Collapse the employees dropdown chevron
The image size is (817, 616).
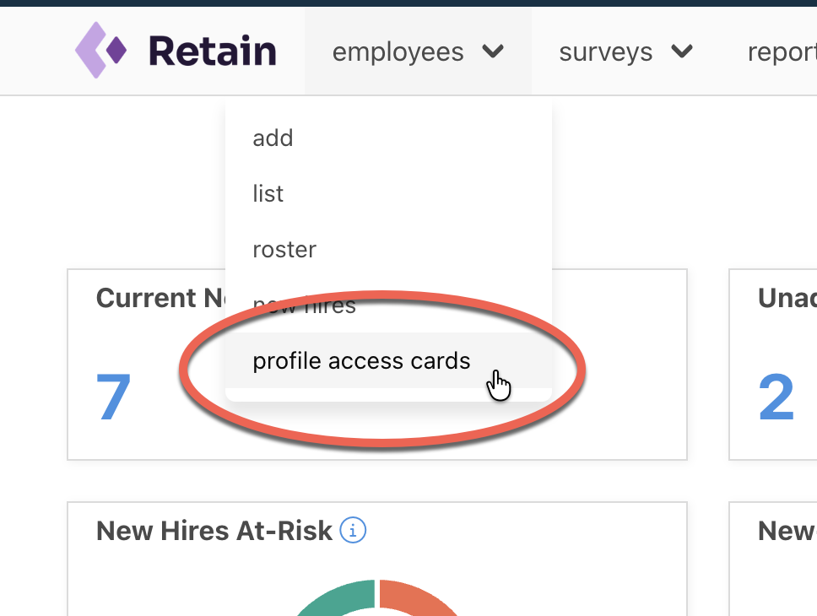492,51
